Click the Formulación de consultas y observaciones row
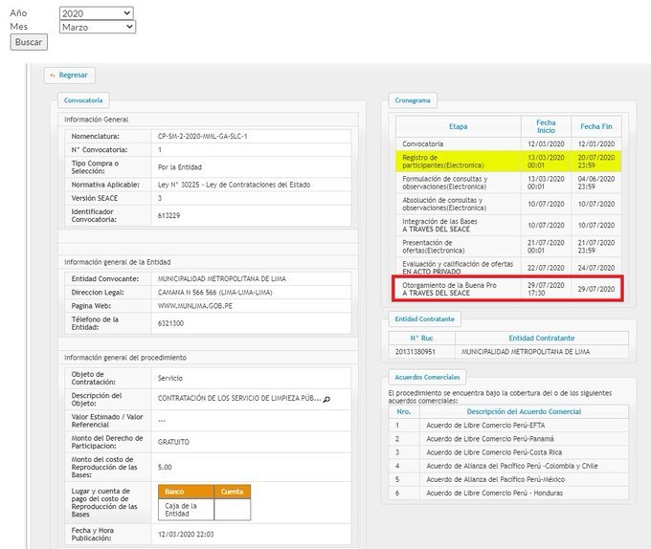Viewport: 651px width, 549px height. pos(508,183)
